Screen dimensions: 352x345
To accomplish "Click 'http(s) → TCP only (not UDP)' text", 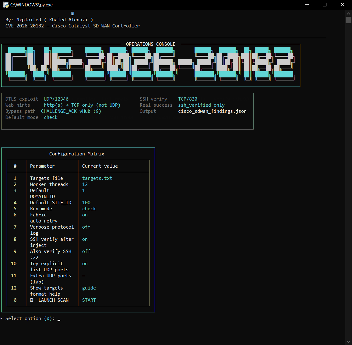I will click(82, 105).
